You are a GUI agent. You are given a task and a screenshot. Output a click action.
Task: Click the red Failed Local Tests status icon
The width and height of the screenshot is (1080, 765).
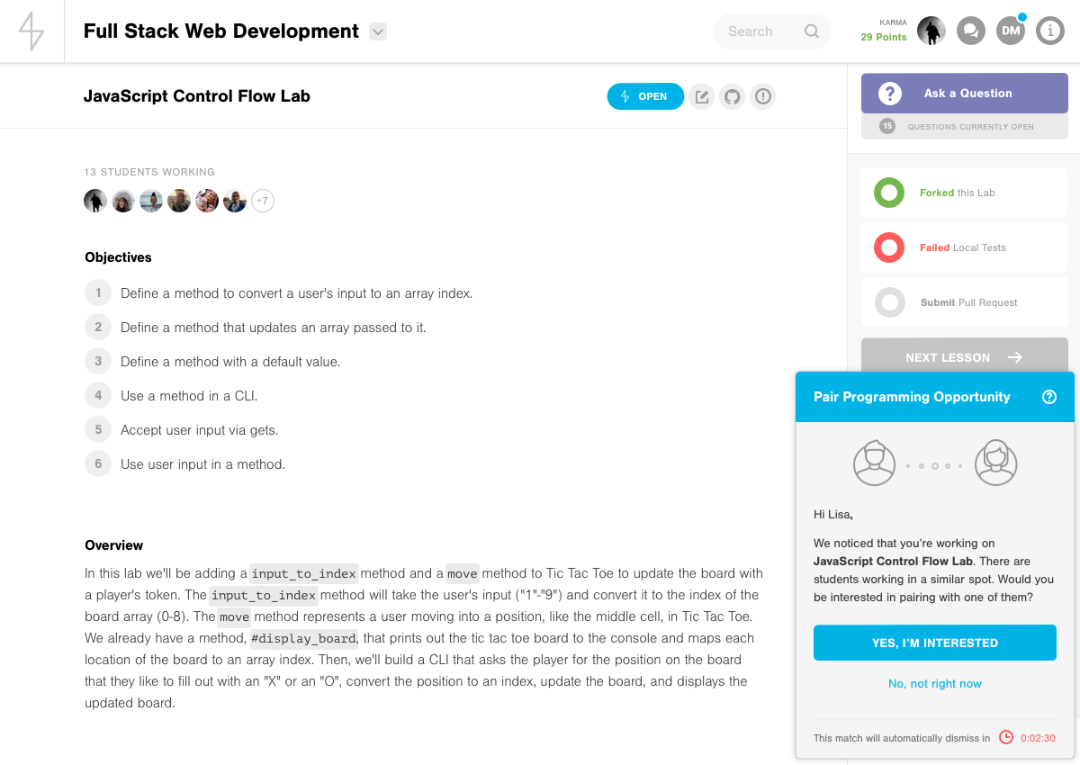click(x=888, y=247)
